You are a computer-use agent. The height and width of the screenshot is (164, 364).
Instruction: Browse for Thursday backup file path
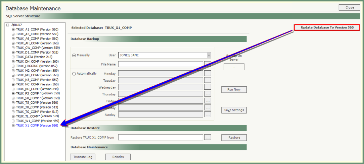coord(208,94)
